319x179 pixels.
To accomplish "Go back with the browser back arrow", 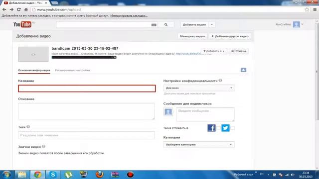I will click(4, 9).
